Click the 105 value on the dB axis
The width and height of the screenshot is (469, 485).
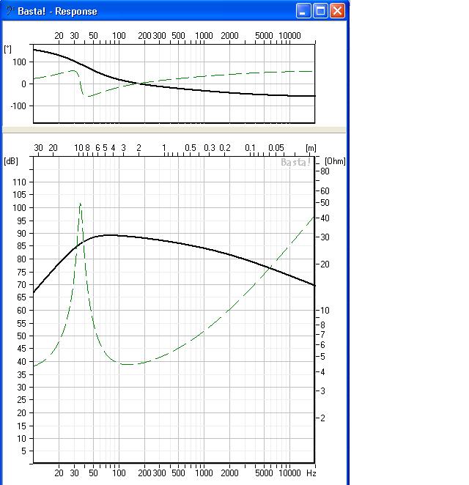tap(19, 195)
